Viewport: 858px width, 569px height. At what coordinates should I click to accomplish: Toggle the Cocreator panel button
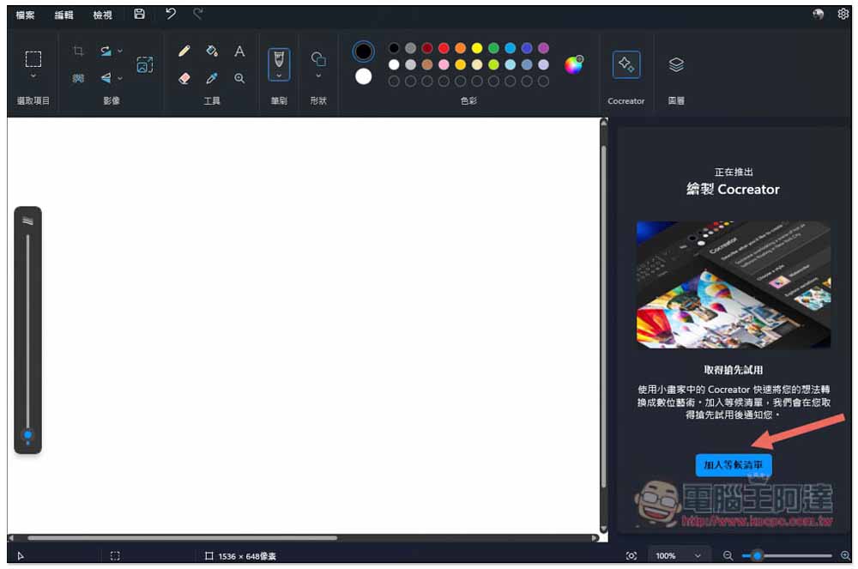[x=626, y=64]
